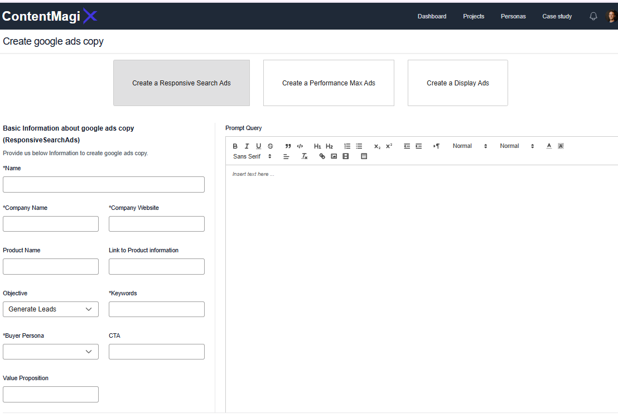Click the Product Name input field

click(x=51, y=267)
